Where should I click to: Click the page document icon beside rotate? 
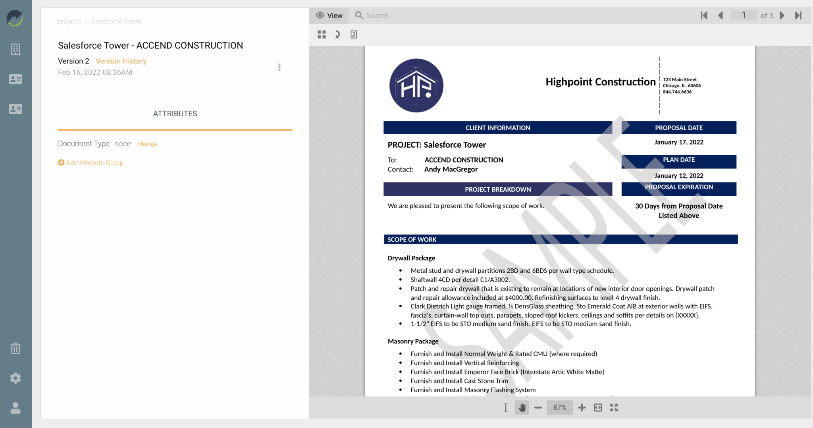(x=354, y=35)
